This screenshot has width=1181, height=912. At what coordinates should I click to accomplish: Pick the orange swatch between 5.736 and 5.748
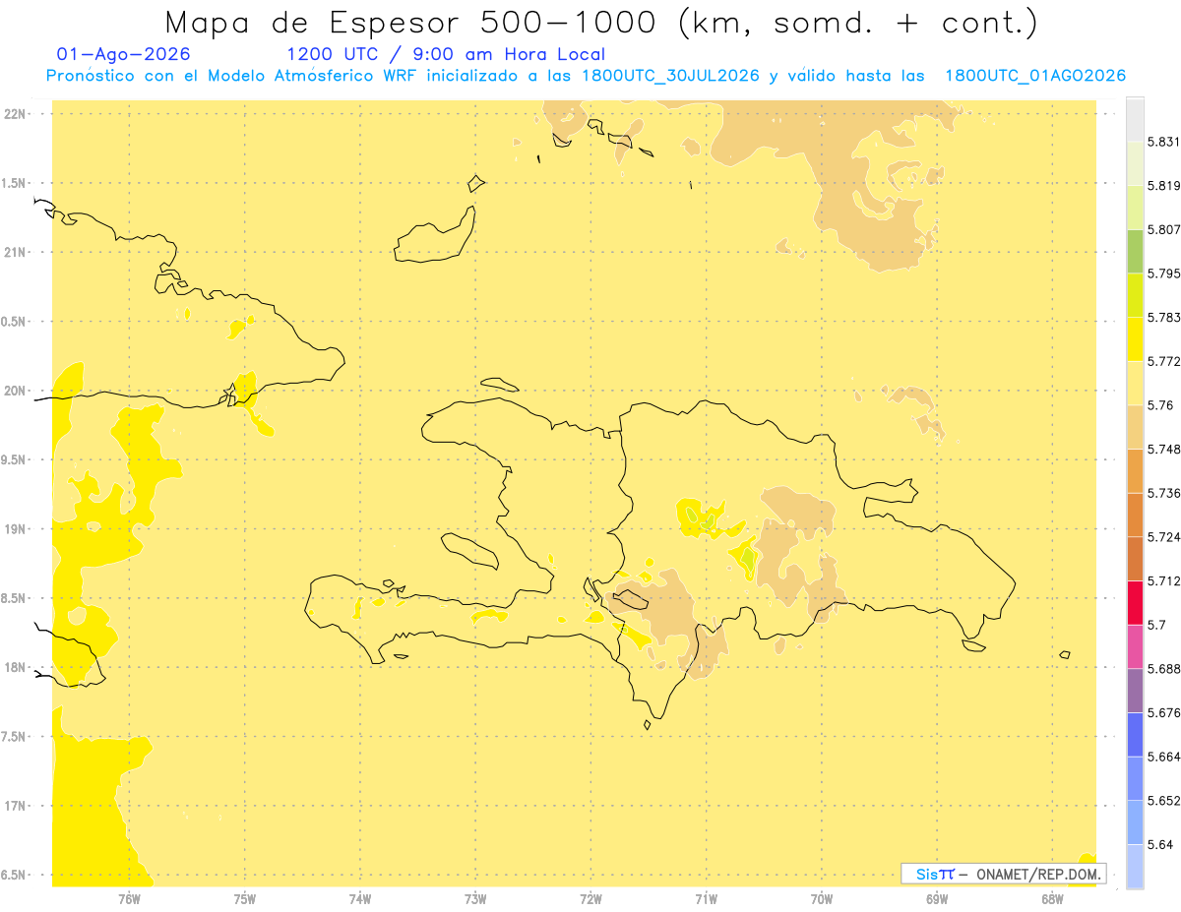point(1135,470)
